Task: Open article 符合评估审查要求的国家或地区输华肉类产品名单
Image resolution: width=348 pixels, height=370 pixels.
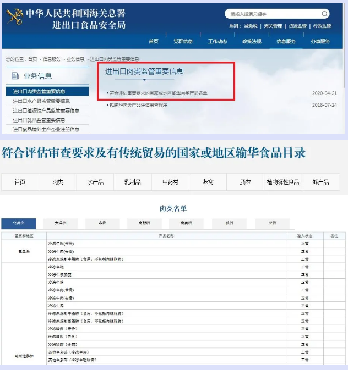Action: pos(158,93)
